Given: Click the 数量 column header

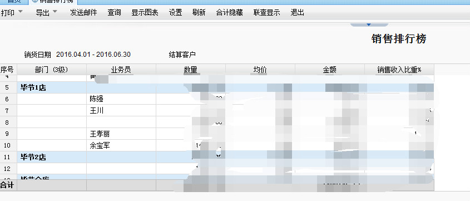Looking at the screenshot, I should 191,70.
